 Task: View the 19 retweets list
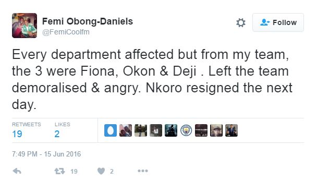(26, 130)
